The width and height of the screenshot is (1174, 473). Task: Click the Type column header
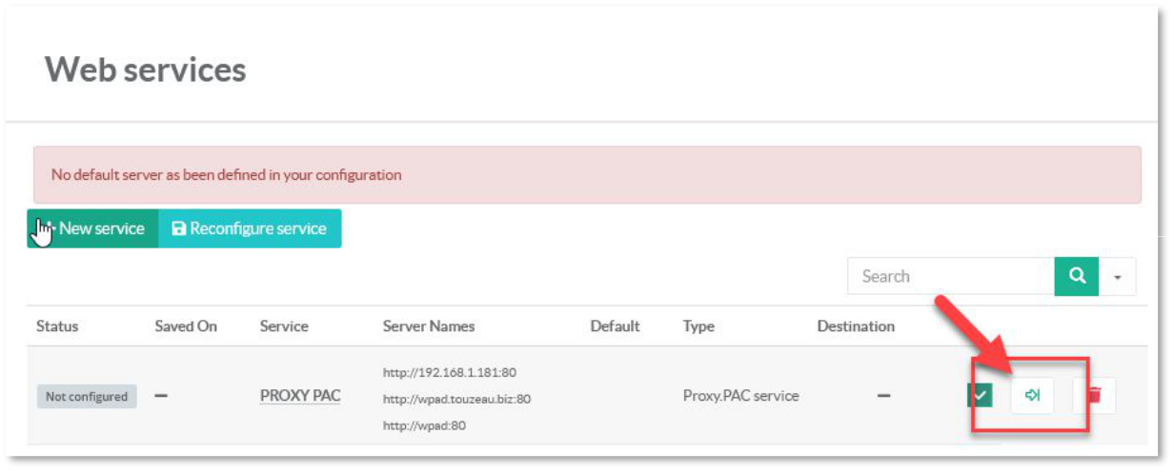coord(698,326)
